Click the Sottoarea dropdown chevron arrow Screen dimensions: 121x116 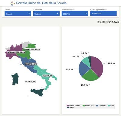click(57, 13)
